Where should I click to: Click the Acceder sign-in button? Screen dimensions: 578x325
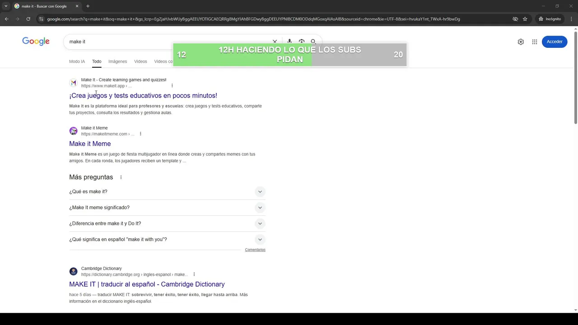pos(555,42)
